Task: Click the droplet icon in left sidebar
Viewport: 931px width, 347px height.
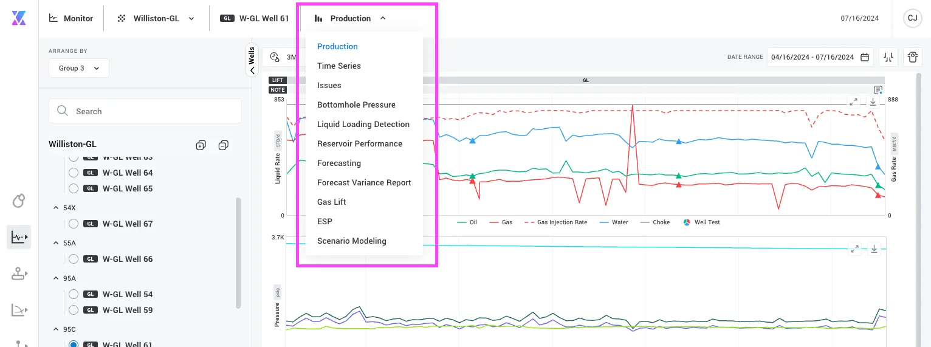Action: 19,201
